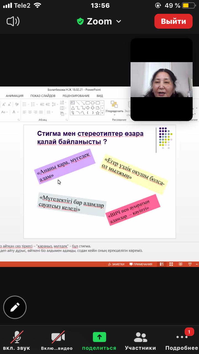Open the Участники participants list
This screenshot has height=354, width=199.
tap(140, 340)
